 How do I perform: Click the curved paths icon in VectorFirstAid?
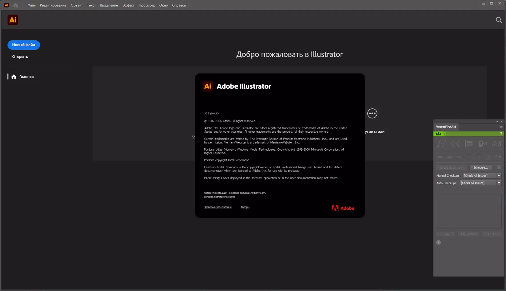pyautogui.click(x=455, y=144)
